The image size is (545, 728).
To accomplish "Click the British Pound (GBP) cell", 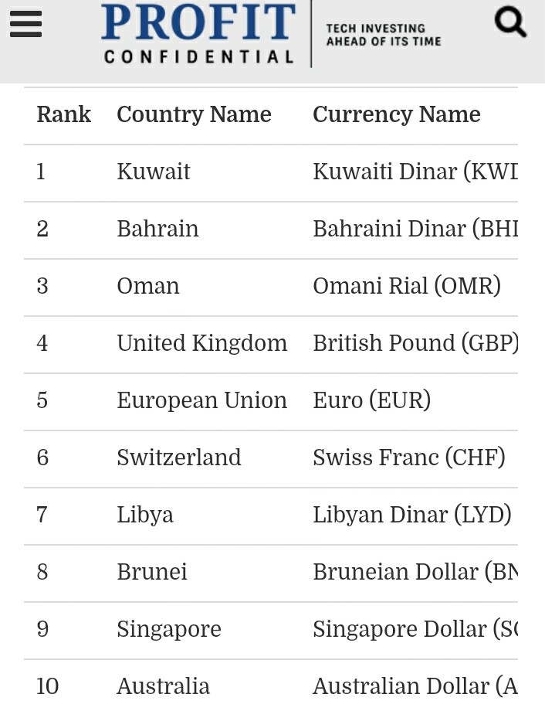I will tap(415, 343).
